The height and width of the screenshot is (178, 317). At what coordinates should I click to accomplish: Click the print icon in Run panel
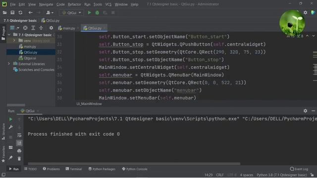tap(19, 151)
